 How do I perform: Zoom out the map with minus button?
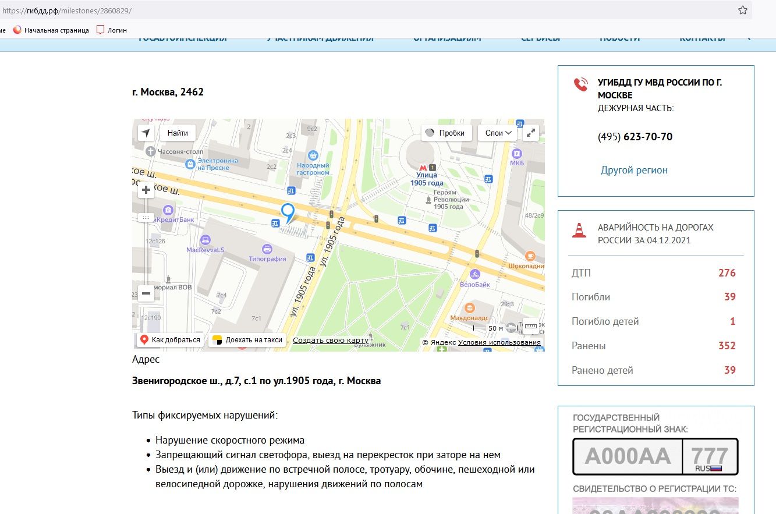click(x=146, y=294)
